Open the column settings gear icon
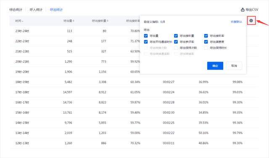The image size is (269, 158). tap(251, 21)
